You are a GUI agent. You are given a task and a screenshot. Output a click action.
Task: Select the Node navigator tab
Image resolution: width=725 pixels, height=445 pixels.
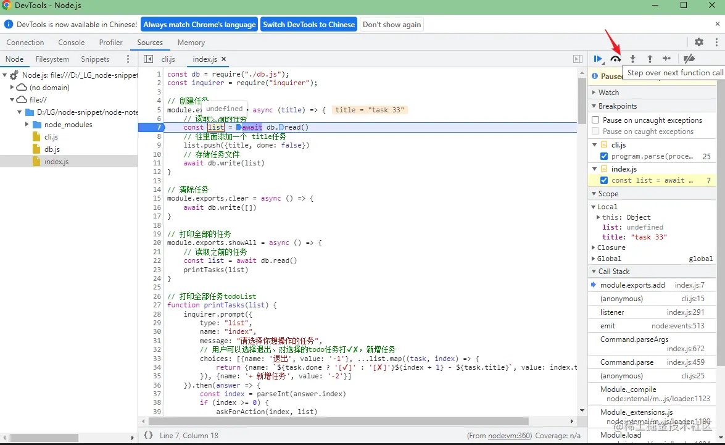pos(14,59)
